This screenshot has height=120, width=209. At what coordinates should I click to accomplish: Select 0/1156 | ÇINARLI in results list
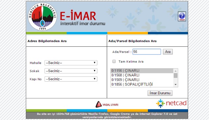pos(142,71)
